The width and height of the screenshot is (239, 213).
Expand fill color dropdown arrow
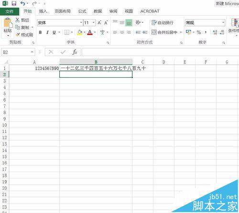coord(85,32)
